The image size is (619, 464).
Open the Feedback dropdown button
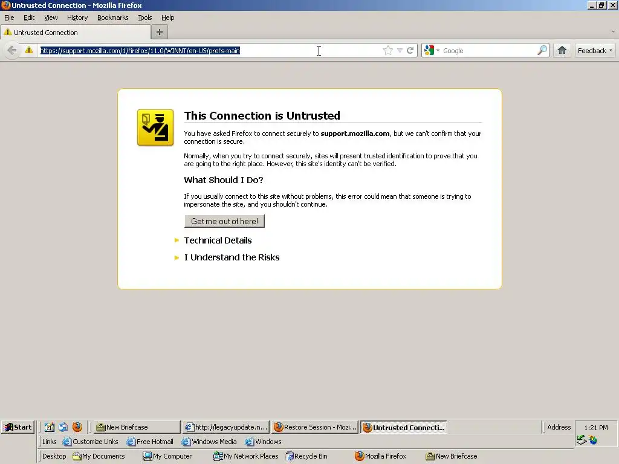(595, 51)
